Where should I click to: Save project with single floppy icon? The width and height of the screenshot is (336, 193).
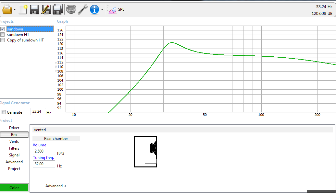[x=34, y=9]
